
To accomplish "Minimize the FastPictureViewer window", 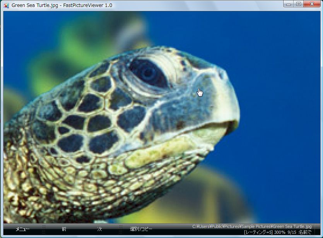I will click(x=289, y=4).
